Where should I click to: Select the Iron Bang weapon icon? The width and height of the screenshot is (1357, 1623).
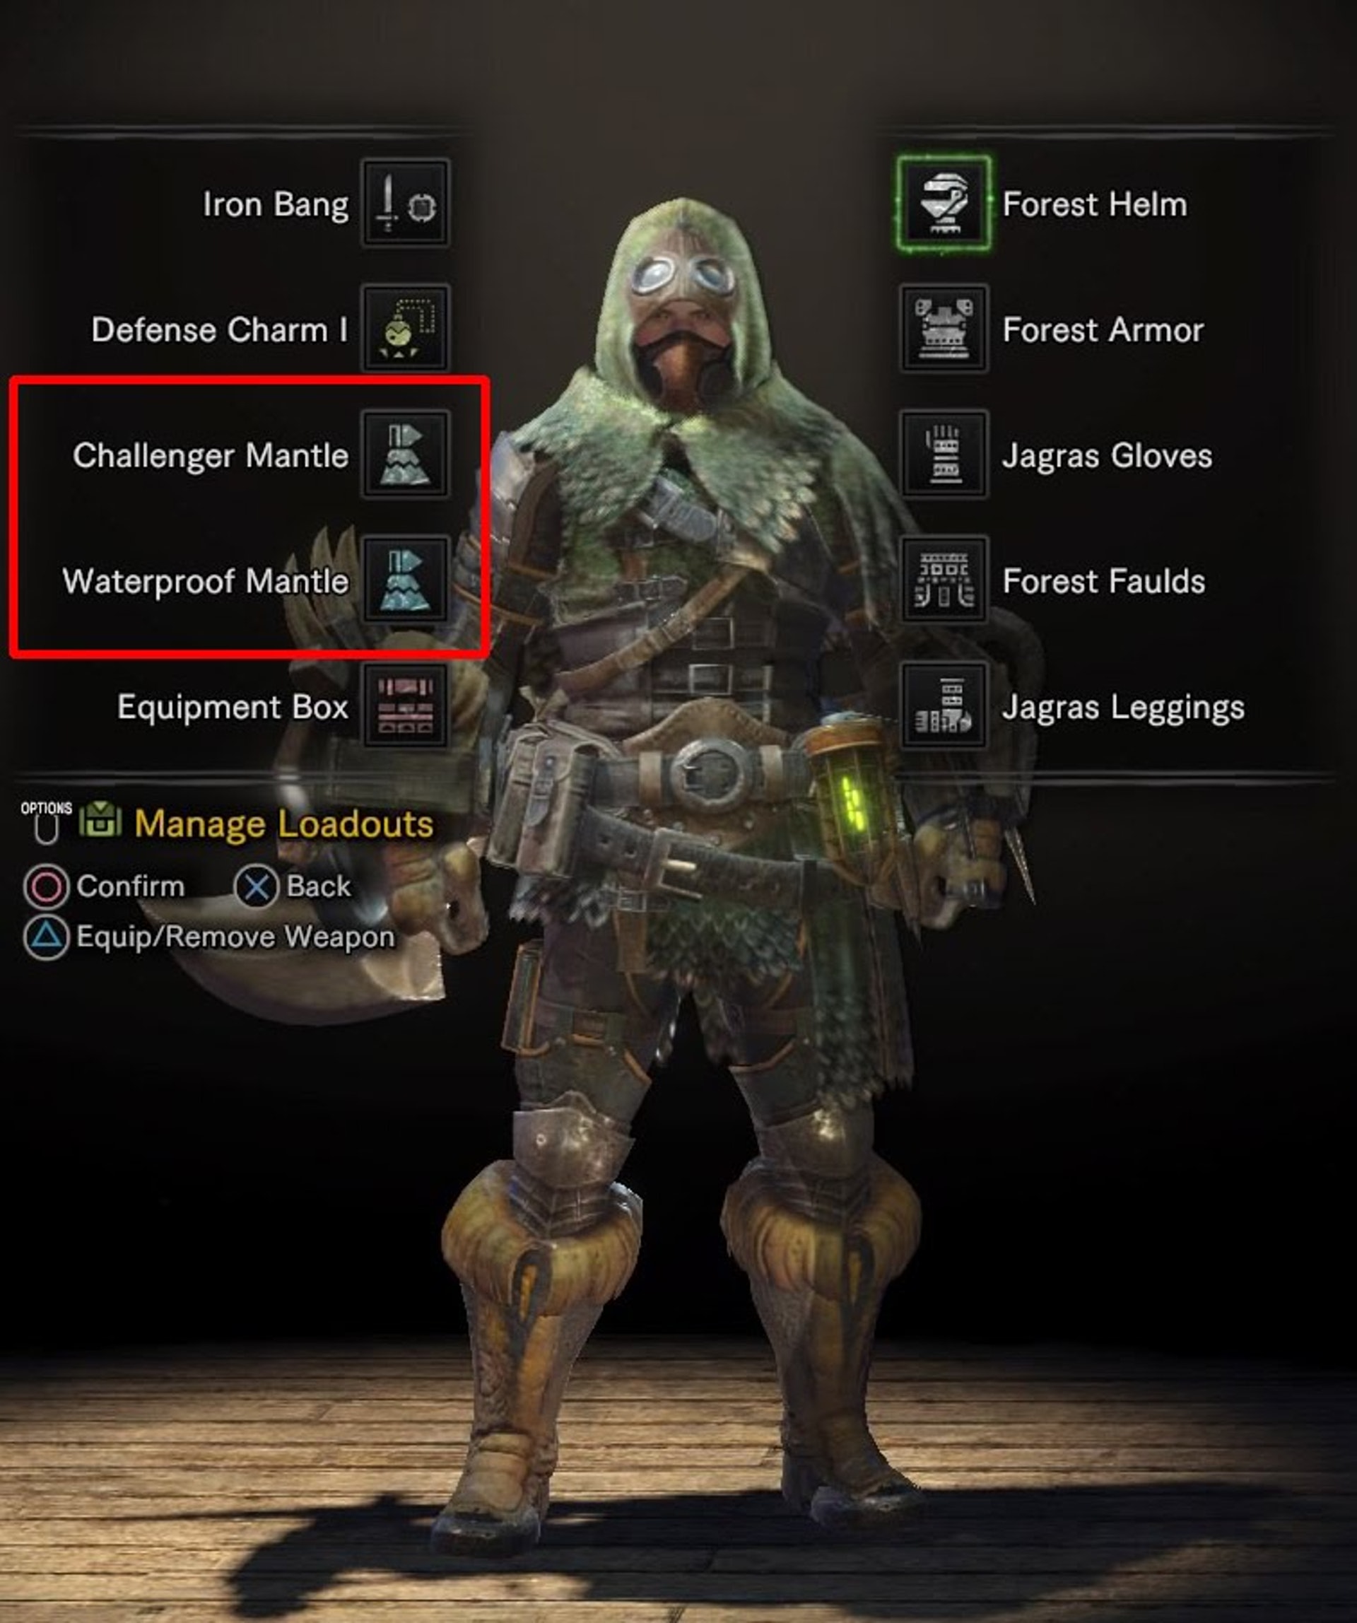(405, 204)
